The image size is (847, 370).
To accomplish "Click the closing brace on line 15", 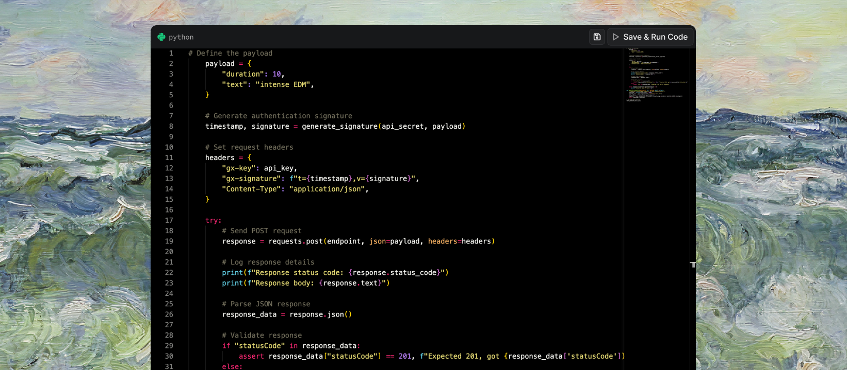I will 207,199.
